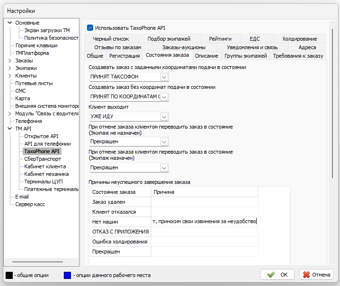Select Кабинет механика in the tree
The width and height of the screenshot is (340, 286).
(46, 174)
